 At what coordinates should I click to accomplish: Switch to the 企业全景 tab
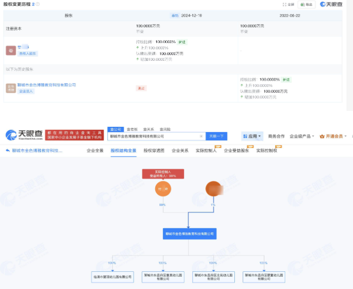95,150
